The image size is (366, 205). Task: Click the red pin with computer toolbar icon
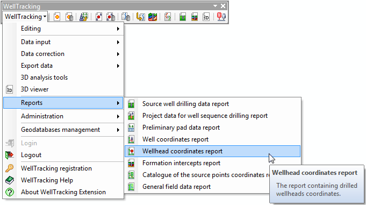tap(221, 17)
